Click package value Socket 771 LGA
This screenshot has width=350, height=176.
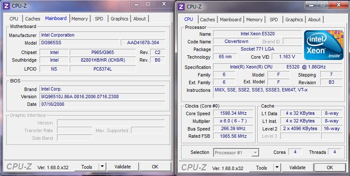(257, 49)
